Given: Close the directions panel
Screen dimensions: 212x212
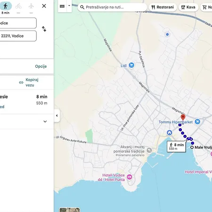Looking at the screenshot, I should 44,6.
